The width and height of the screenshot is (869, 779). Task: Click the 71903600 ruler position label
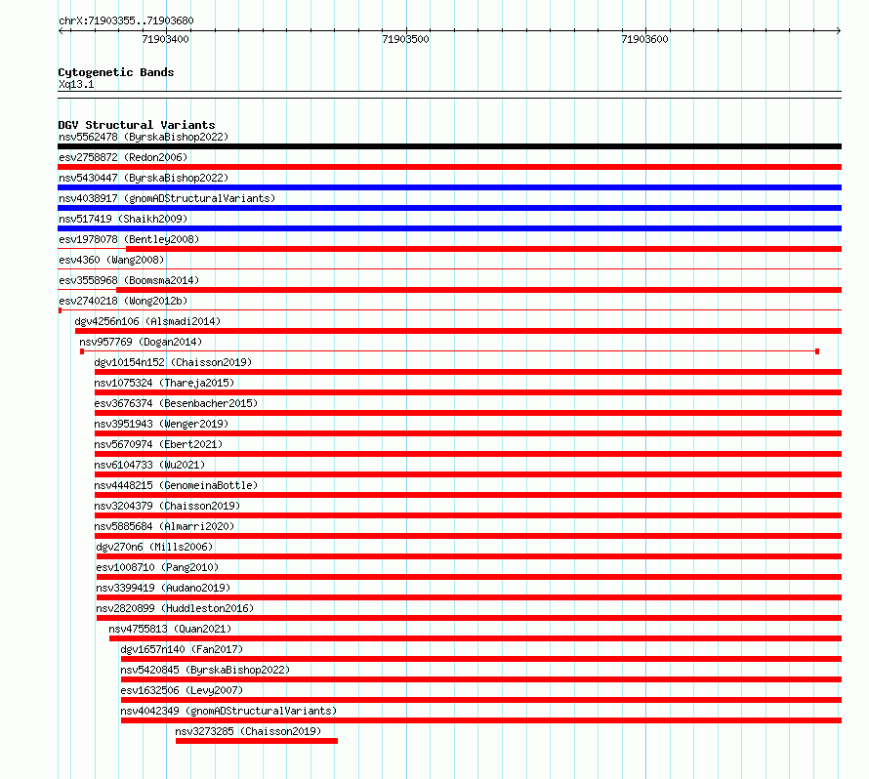click(x=644, y=39)
